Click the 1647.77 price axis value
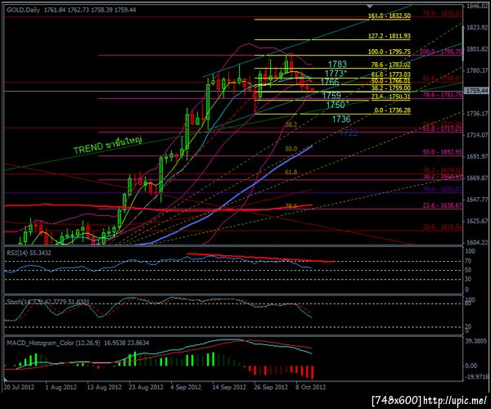This screenshot has width=491, height=409. tap(477, 200)
